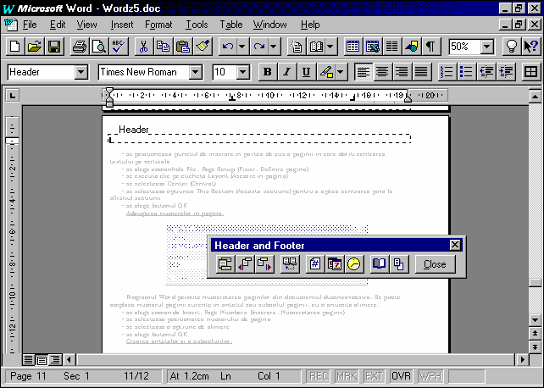
Task: Click the Same as Previous icon
Action: point(290,264)
